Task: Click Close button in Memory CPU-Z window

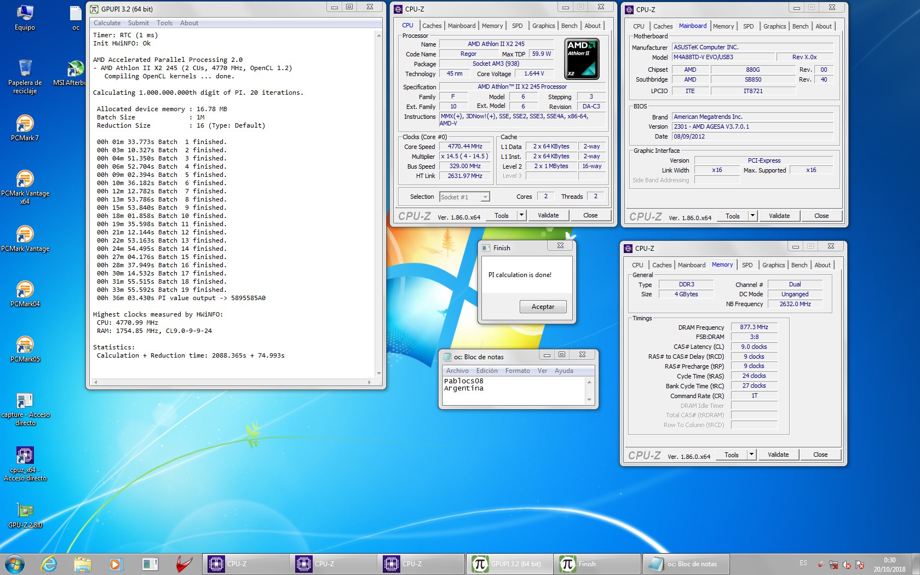Action: point(820,455)
